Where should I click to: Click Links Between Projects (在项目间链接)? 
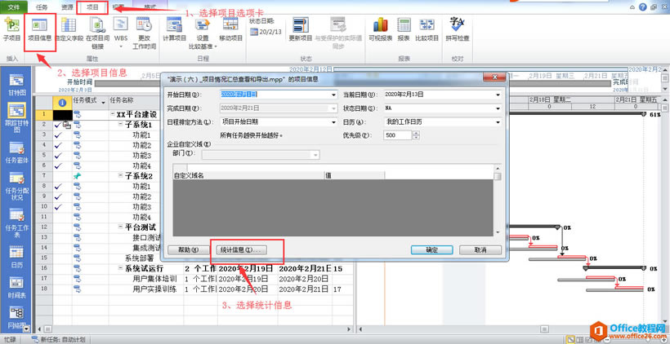click(98, 33)
